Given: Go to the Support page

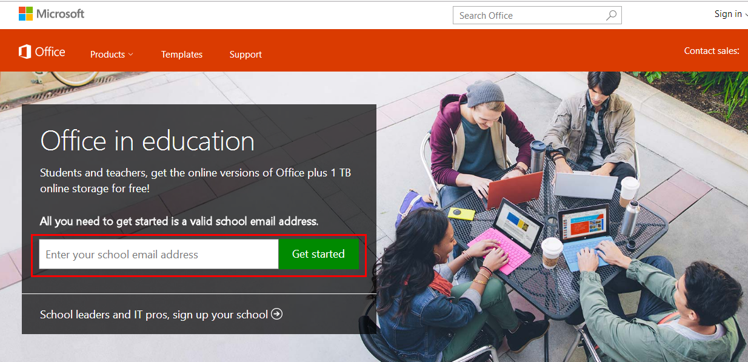Looking at the screenshot, I should coord(245,54).
